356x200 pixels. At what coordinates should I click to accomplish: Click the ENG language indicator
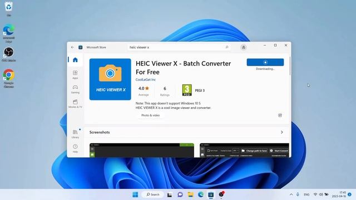306,194
